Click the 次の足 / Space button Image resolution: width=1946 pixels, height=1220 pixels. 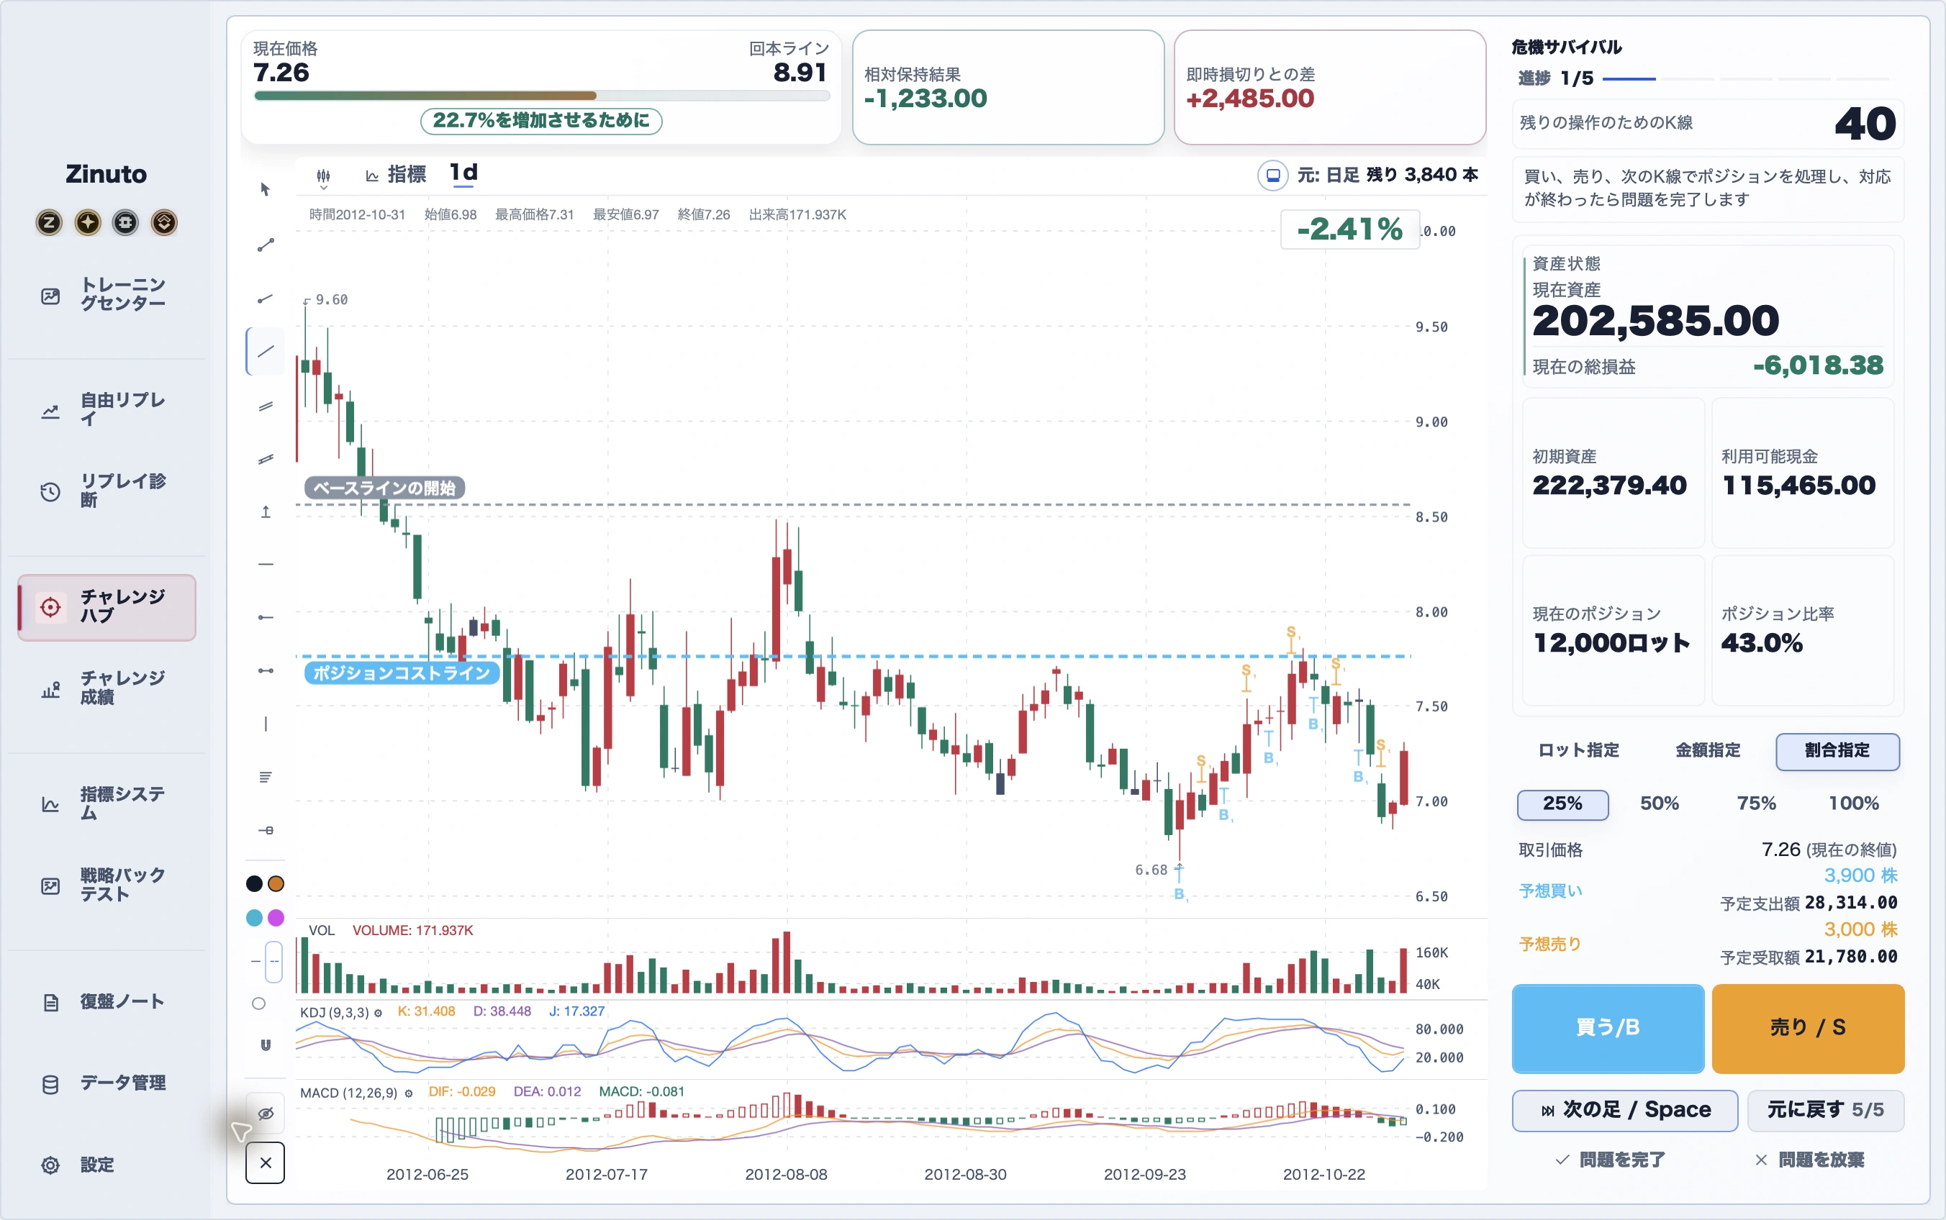pyautogui.click(x=1625, y=1110)
